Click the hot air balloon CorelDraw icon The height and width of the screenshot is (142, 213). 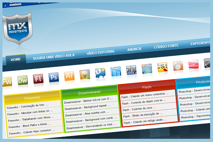pyautogui.click(x=85, y=74)
